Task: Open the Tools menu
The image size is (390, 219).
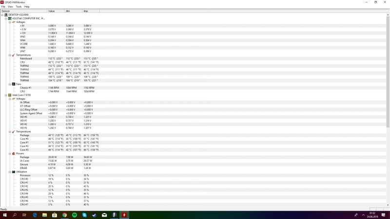Action: 19,7
